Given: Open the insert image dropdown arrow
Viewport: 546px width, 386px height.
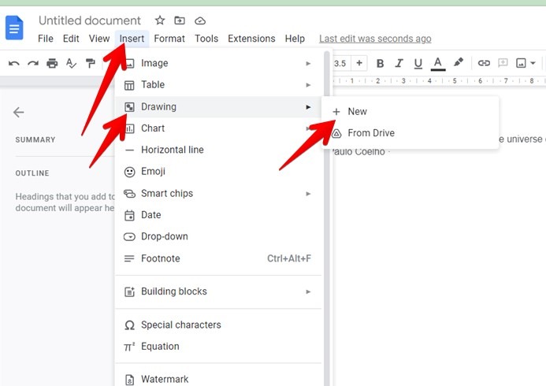Looking at the screenshot, I should (x=533, y=63).
